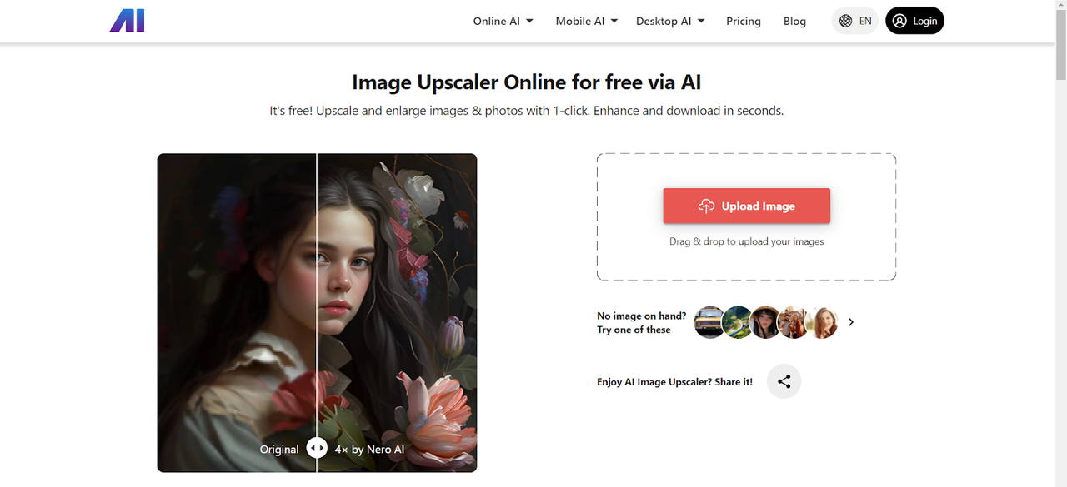Viewport: 1067px width, 487px height.
Task: Select the aerial landscape sample image
Action: pos(737,322)
